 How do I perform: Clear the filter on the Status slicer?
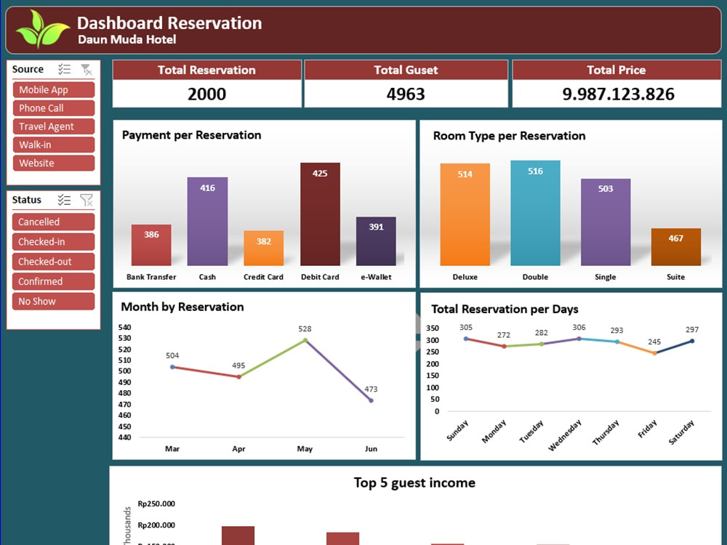point(87,200)
